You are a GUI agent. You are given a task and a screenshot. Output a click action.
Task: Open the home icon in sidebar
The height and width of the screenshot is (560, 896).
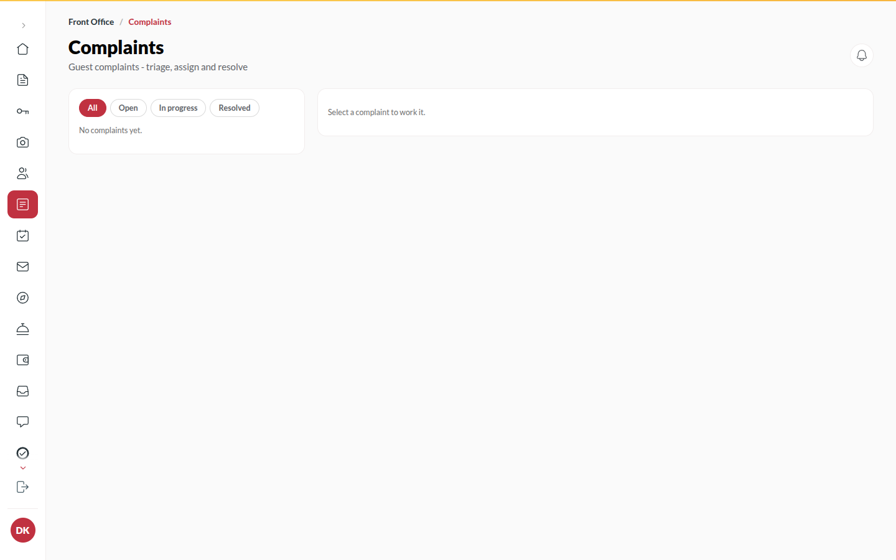pos(23,49)
